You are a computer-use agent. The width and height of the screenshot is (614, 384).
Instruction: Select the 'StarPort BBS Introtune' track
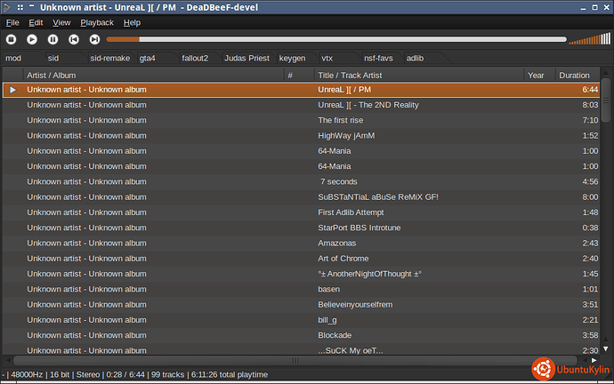click(360, 228)
